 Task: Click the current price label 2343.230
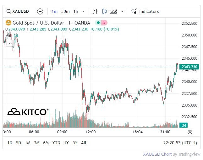tap(189, 67)
